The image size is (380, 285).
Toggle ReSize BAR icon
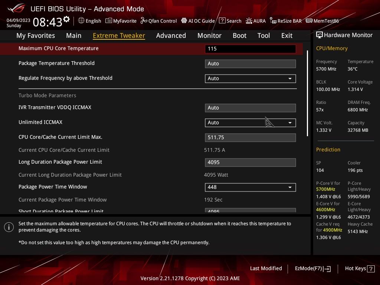[x=273, y=21]
